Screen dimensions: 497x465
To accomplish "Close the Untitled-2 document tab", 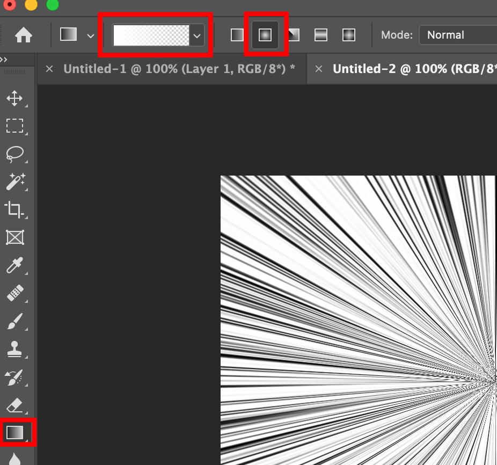I will coord(319,69).
